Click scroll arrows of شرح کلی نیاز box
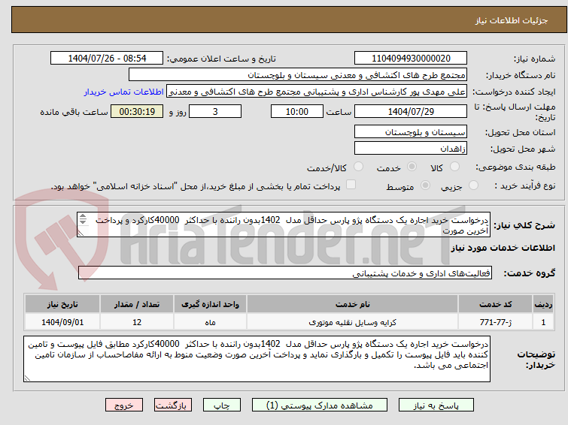568x425 pixels. [83, 219]
